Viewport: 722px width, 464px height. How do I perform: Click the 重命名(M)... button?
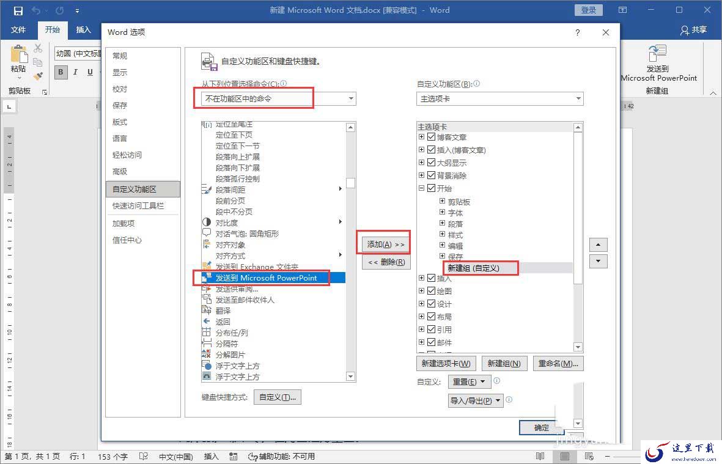(x=558, y=363)
